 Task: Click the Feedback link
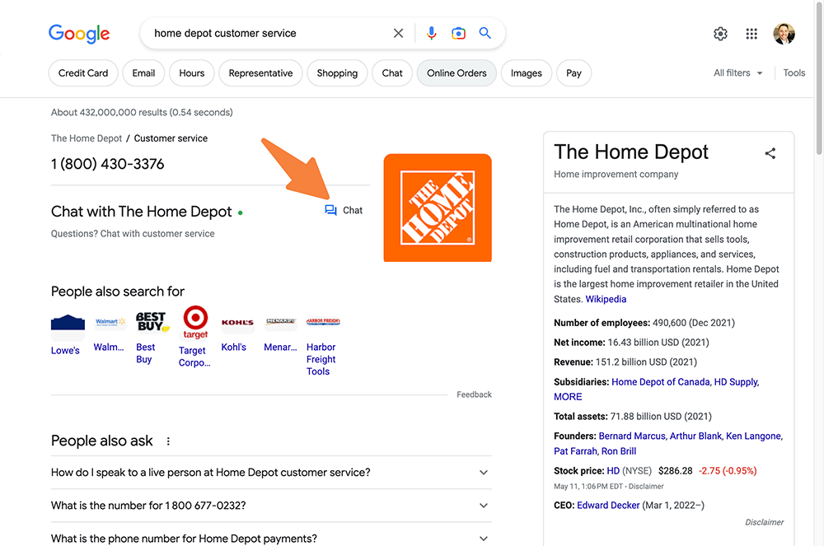474,394
